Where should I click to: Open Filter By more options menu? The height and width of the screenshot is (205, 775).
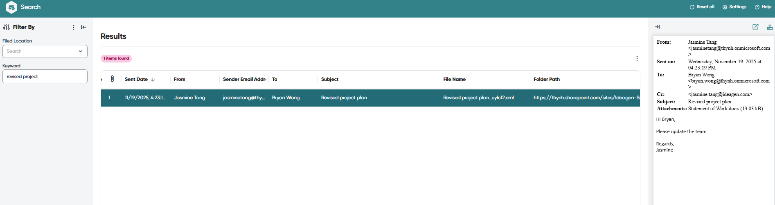point(74,27)
